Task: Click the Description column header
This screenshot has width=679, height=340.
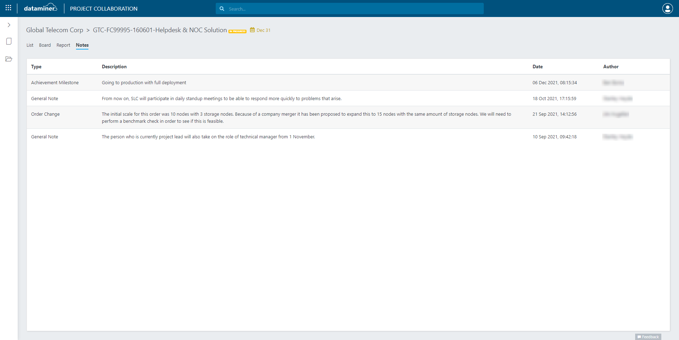Action: tap(114, 67)
